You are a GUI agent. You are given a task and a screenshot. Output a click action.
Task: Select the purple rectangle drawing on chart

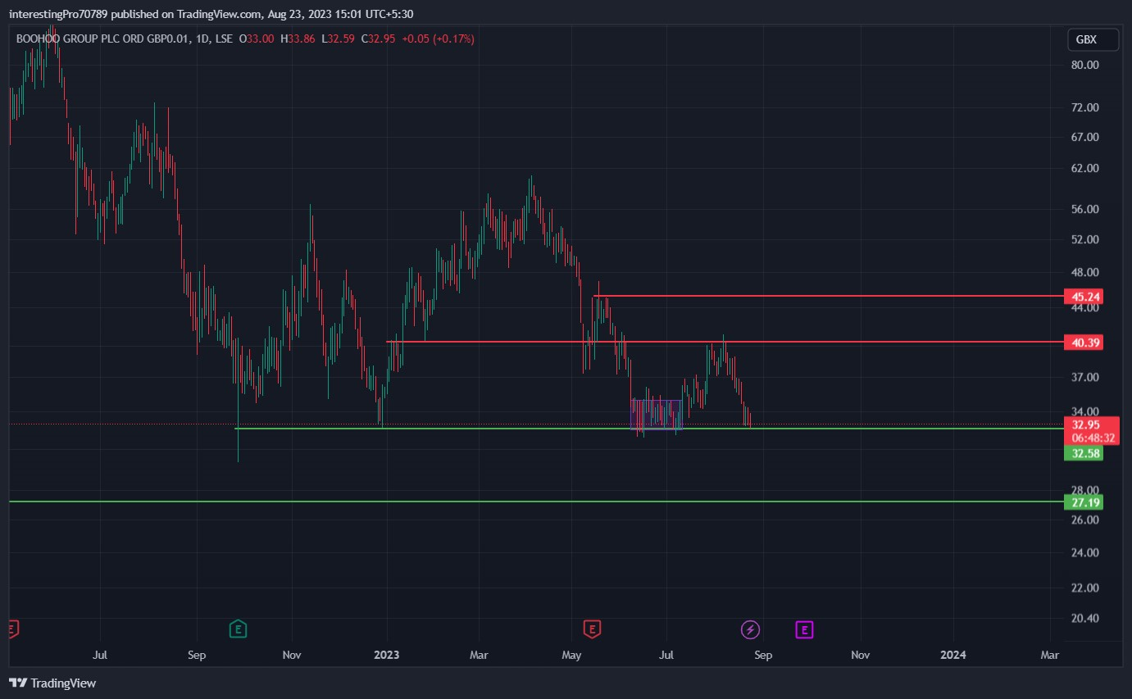(x=656, y=414)
